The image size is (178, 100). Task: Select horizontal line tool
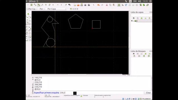coord(27,20)
